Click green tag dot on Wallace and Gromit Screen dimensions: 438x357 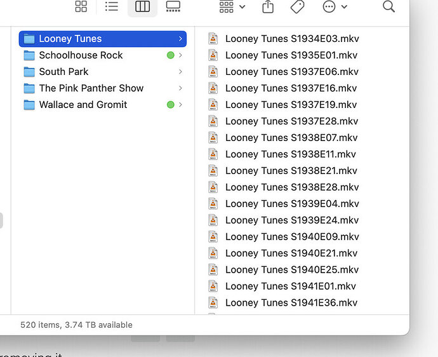170,105
